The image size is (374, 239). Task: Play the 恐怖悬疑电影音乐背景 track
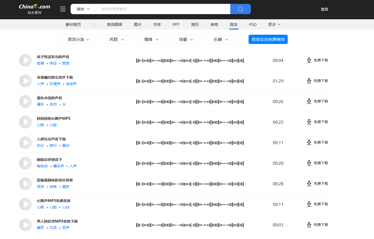pyautogui.click(x=25, y=184)
